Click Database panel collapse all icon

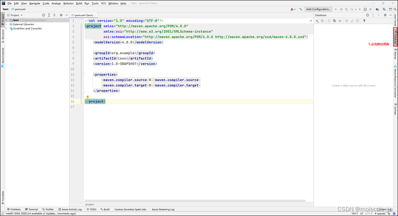pos(378,15)
